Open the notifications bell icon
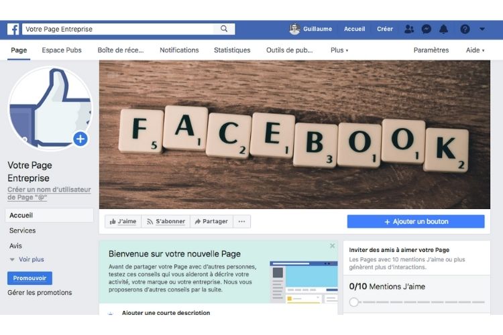503x335 pixels. [443, 29]
